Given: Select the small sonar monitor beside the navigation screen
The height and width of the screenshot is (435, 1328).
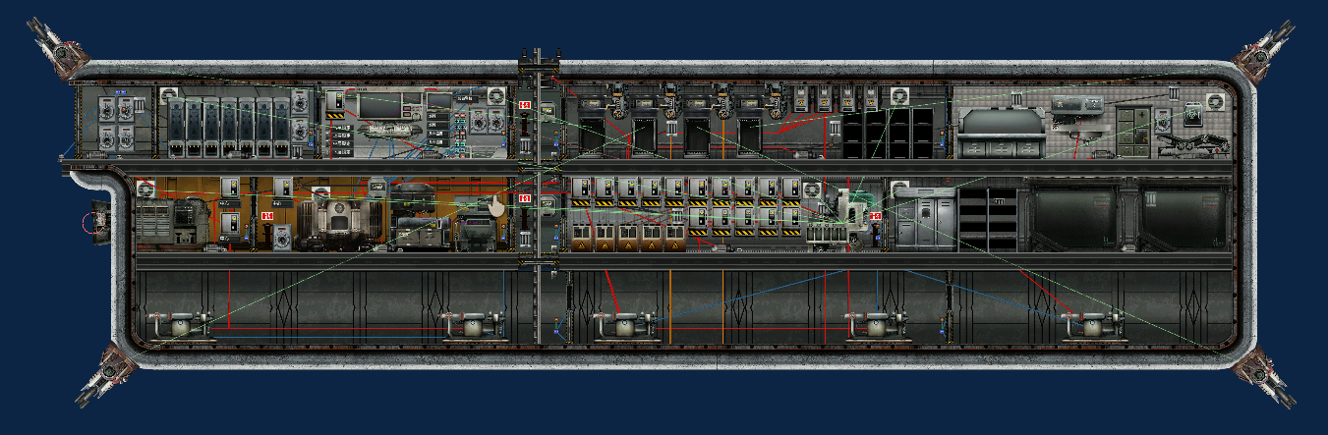Looking at the screenshot, I should [x=439, y=101].
